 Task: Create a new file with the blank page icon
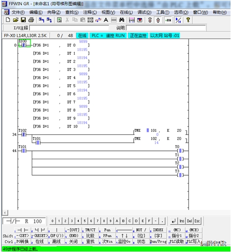pos(8,20)
